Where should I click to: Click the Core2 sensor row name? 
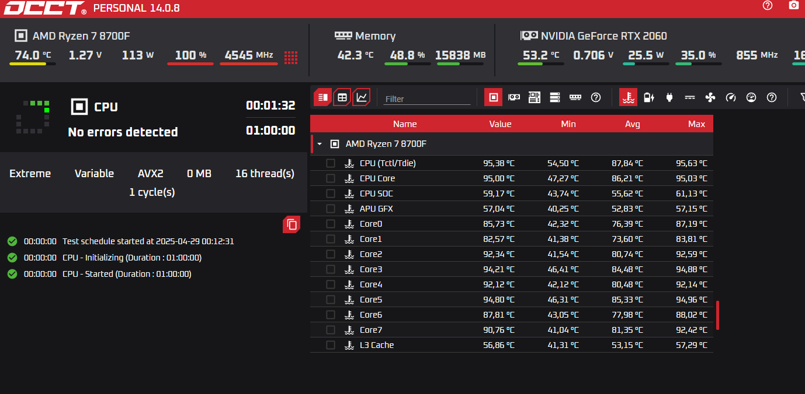(371, 254)
